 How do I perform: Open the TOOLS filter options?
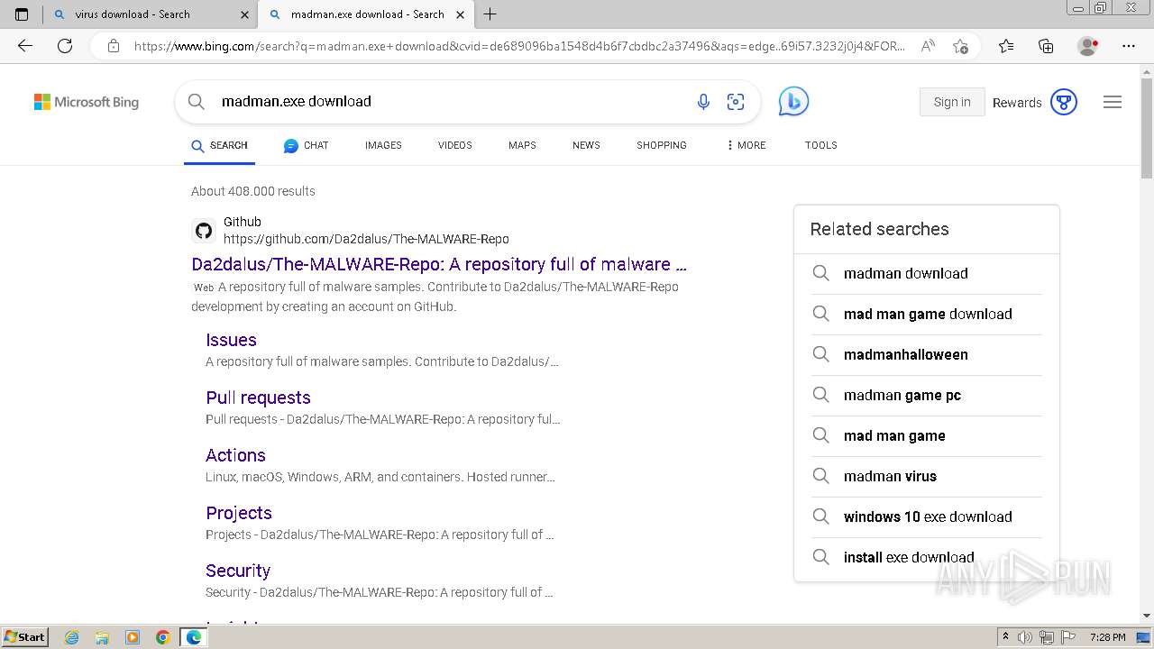821,145
